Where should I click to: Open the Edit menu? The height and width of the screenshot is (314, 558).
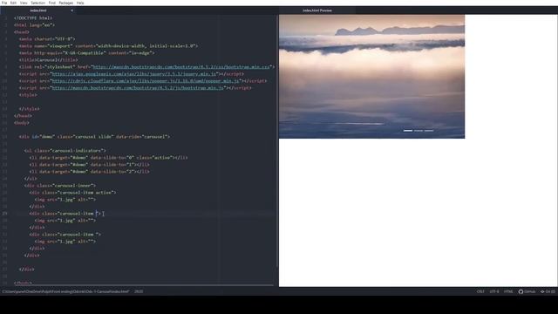tap(13, 3)
